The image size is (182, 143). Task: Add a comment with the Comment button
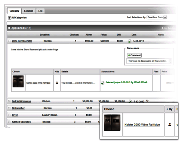pyautogui.click(x=134, y=55)
